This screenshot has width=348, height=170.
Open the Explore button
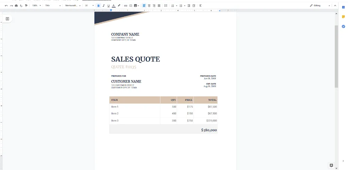click(x=331, y=165)
